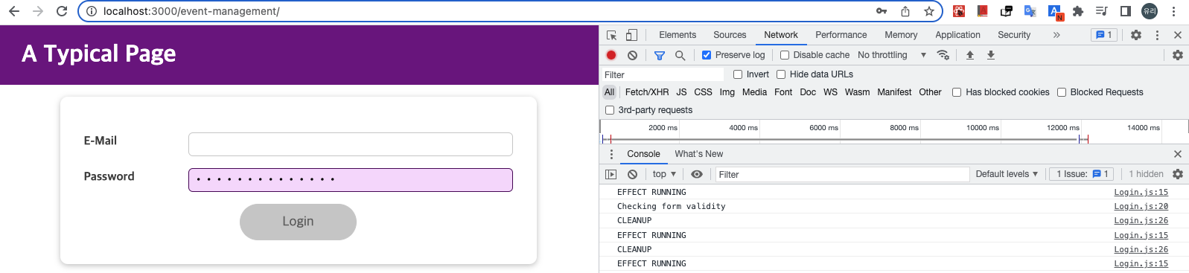Reload the current page
Viewport: 1189px width, 273px height.
[62, 11]
